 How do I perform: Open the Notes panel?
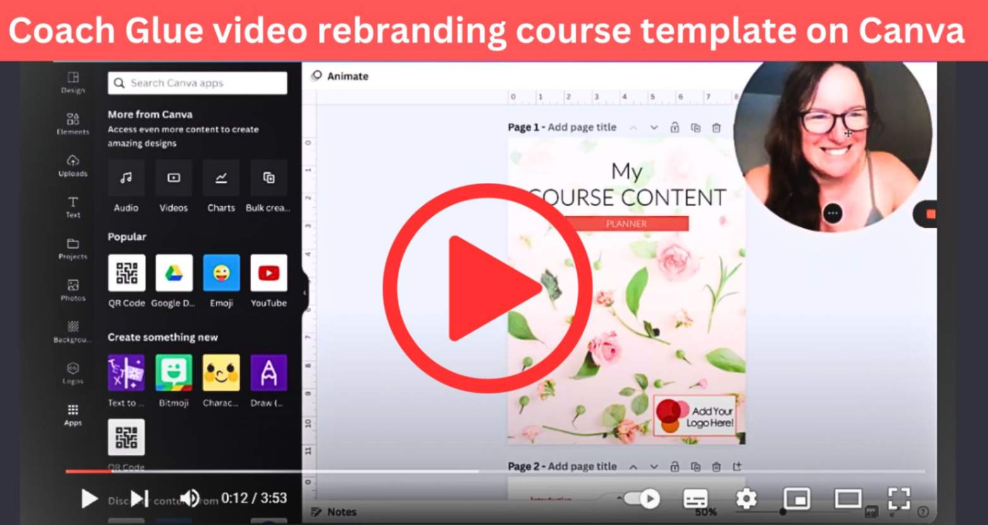(334, 512)
